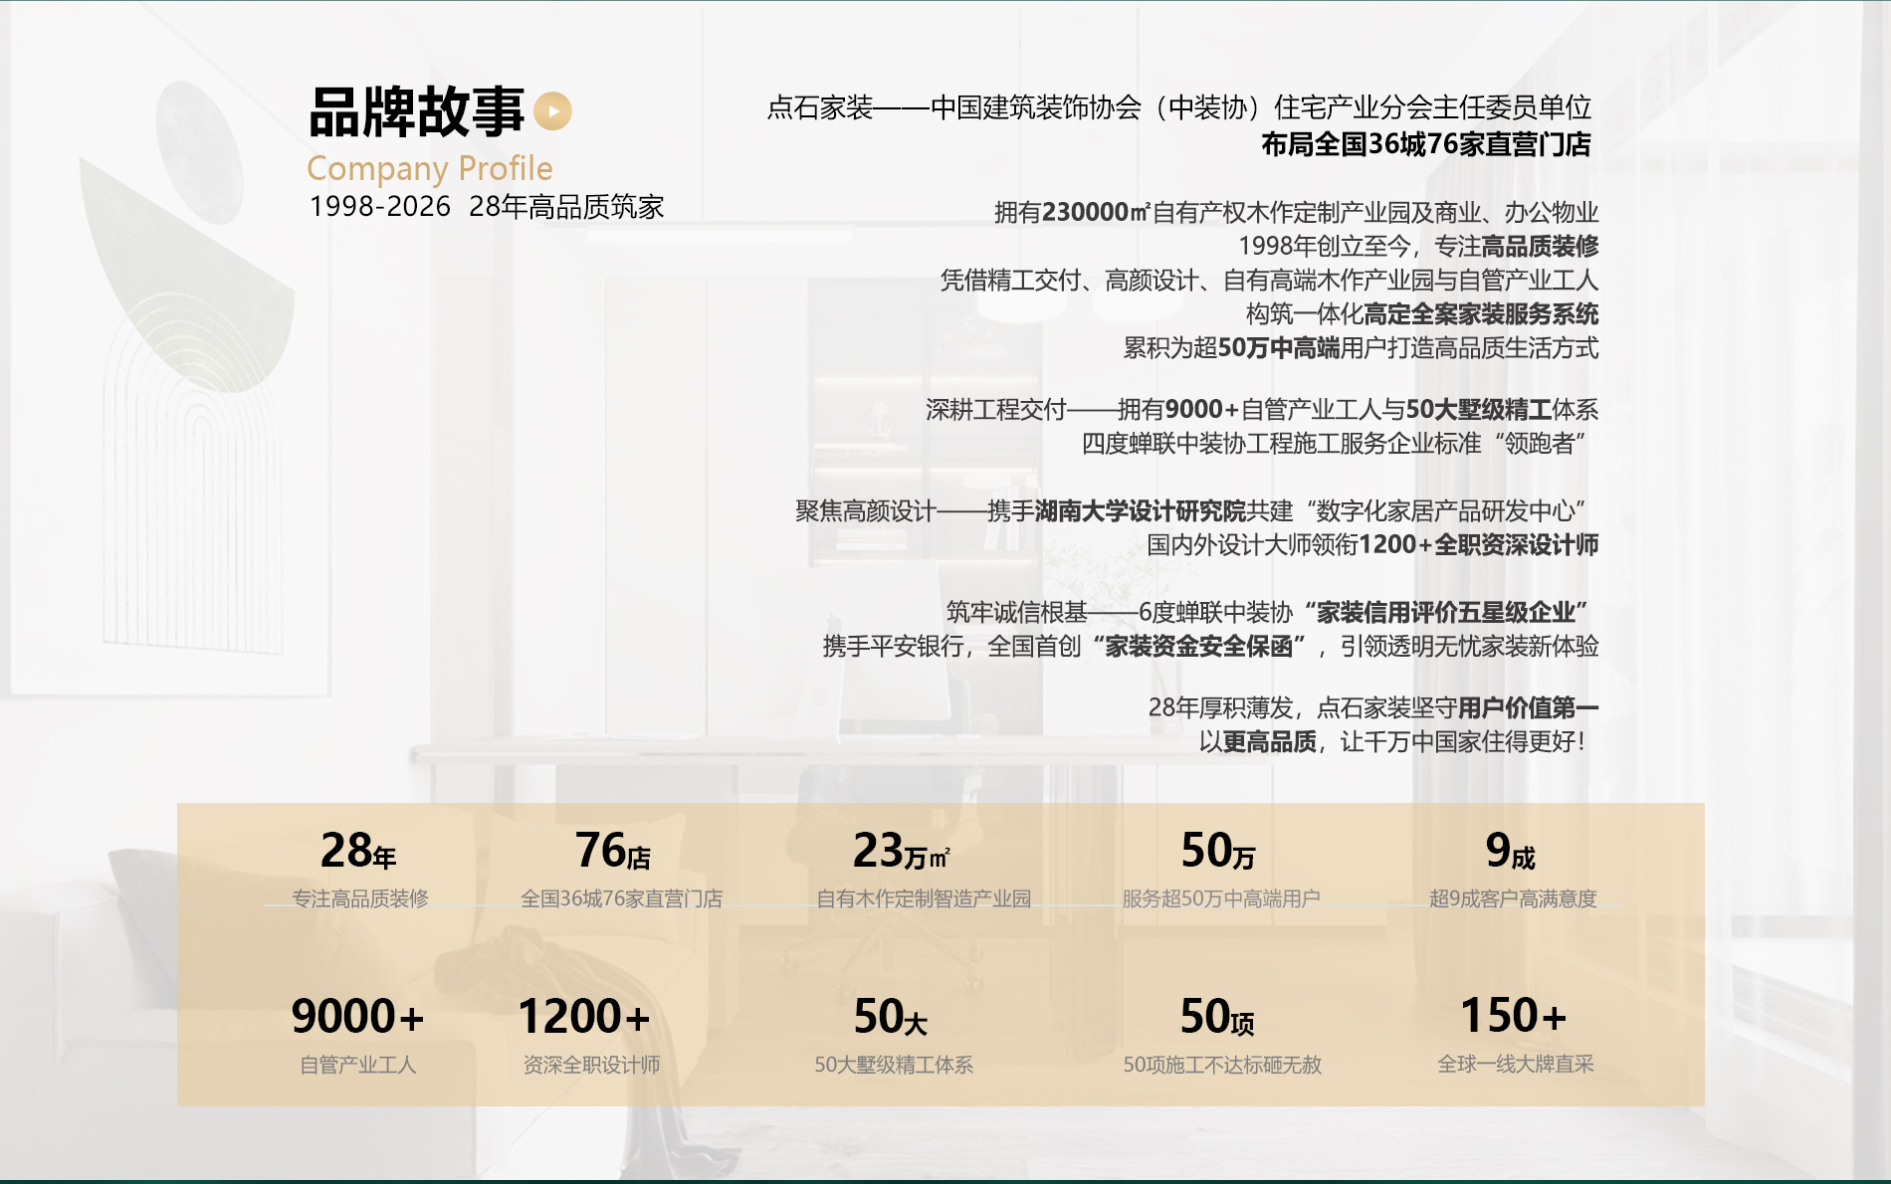The width and height of the screenshot is (1891, 1184).
Task: Click the 28年 statistic
Action: [358, 851]
